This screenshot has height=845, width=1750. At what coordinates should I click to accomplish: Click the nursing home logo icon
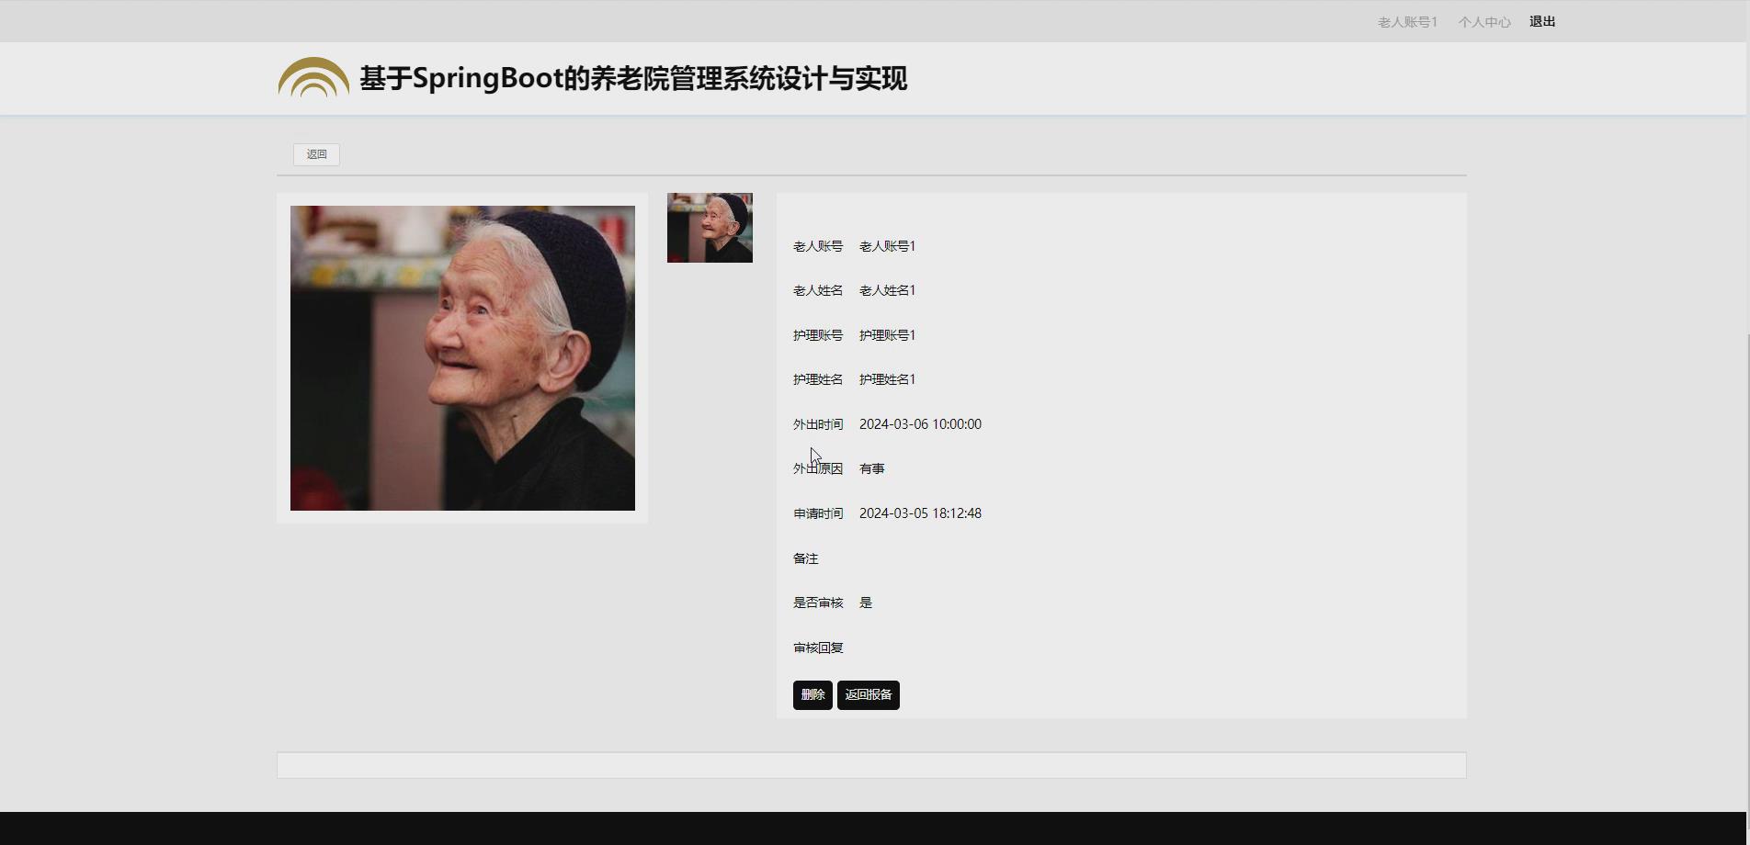click(x=312, y=78)
